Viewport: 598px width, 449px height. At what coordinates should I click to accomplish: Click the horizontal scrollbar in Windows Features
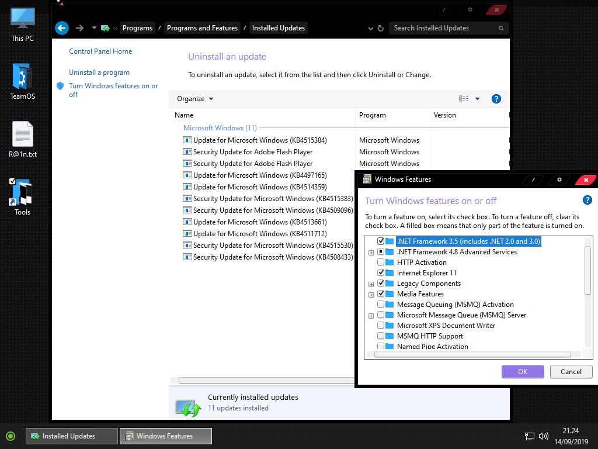click(472, 354)
